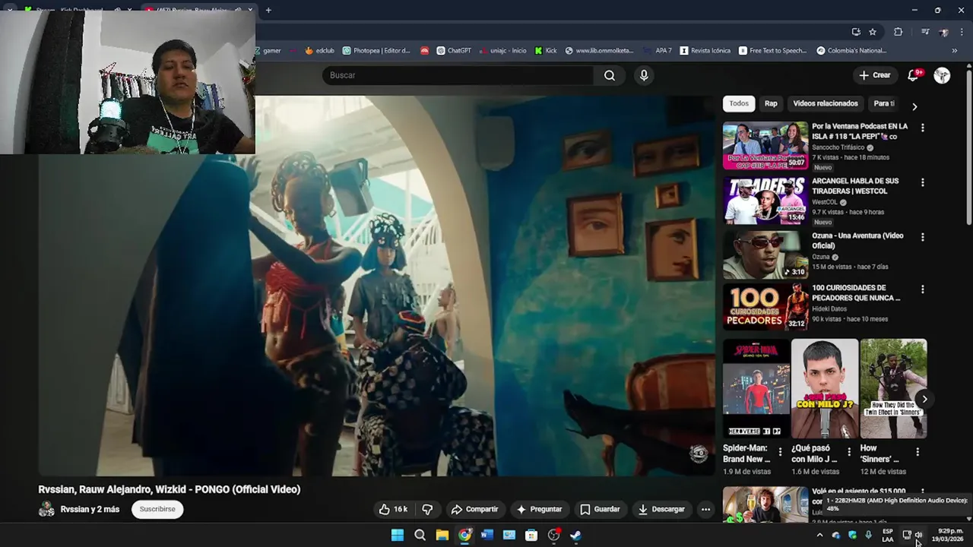
Task: Open the edclub bookmark
Action: [319, 51]
